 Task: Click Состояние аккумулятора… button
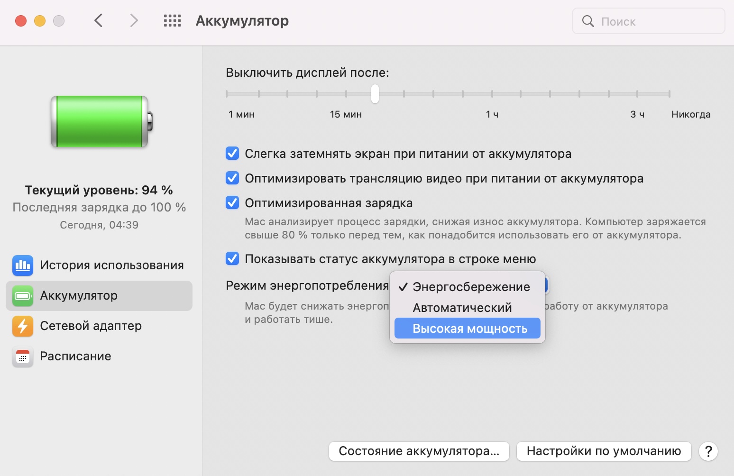pyautogui.click(x=419, y=451)
